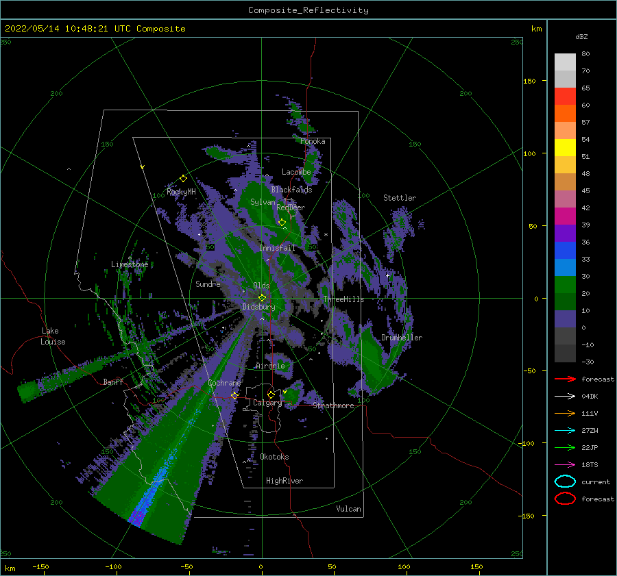The height and width of the screenshot is (576, 617).
Task: Click the cyan 27ZW arrow icon
Action: [x=565, y=431]
